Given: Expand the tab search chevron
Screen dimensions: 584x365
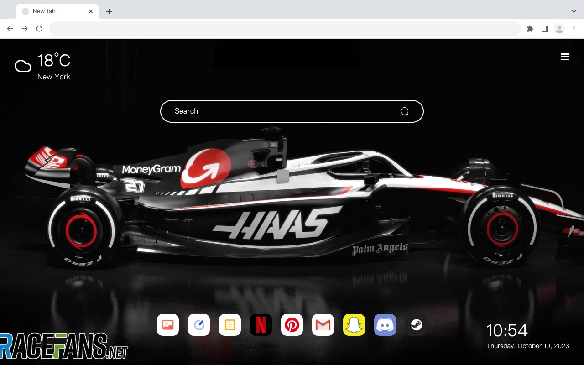Looking at the screenshot, I should [574, 11].
